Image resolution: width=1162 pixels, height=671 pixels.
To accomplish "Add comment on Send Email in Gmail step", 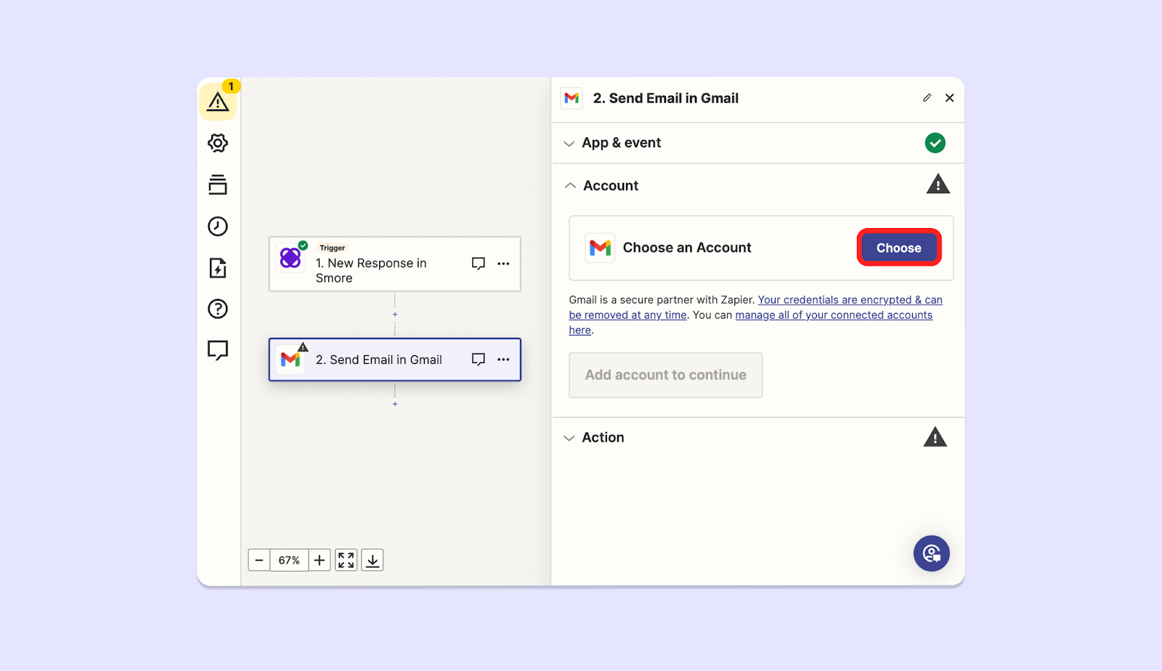I will click(478, 359).
